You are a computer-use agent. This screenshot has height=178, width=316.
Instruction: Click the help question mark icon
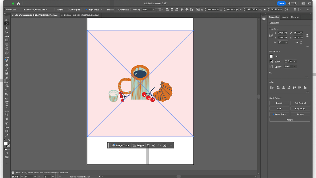(x=13, y=172)
